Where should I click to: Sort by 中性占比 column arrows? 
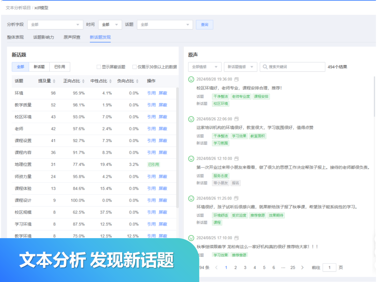110,81
